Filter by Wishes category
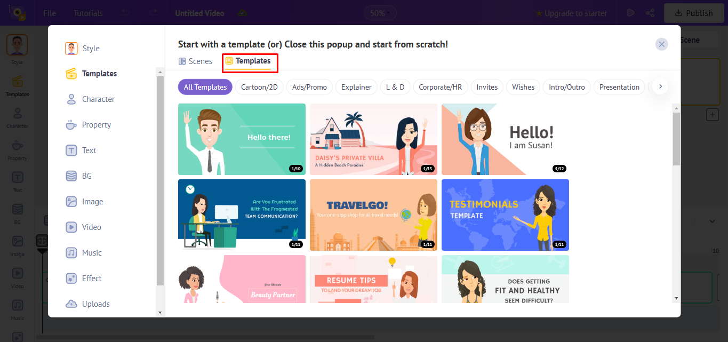Viewport: 728px width, 342px height. [x=523, y=87]
